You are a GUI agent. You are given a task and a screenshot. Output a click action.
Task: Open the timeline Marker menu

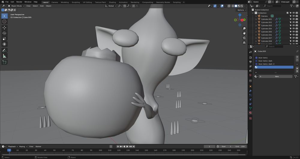[38, 147]
